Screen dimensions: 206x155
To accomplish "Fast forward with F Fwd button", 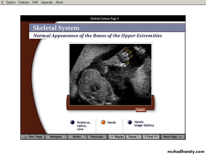I will [151, 137].
